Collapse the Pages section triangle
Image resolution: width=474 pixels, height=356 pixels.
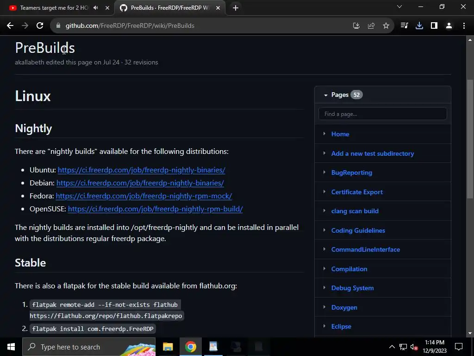[x=325, y=95]
